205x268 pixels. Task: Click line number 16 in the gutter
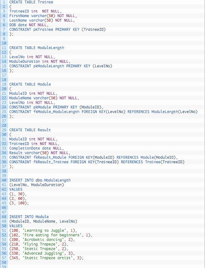pos(4,71)
